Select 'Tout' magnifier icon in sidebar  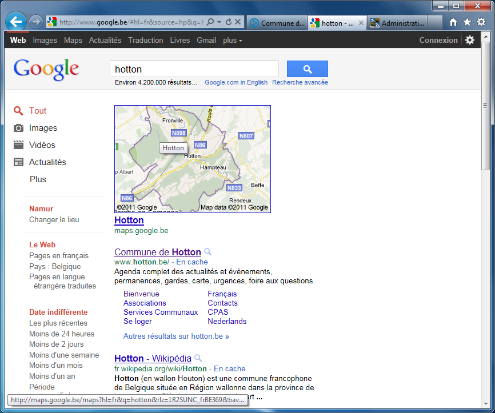18,110
